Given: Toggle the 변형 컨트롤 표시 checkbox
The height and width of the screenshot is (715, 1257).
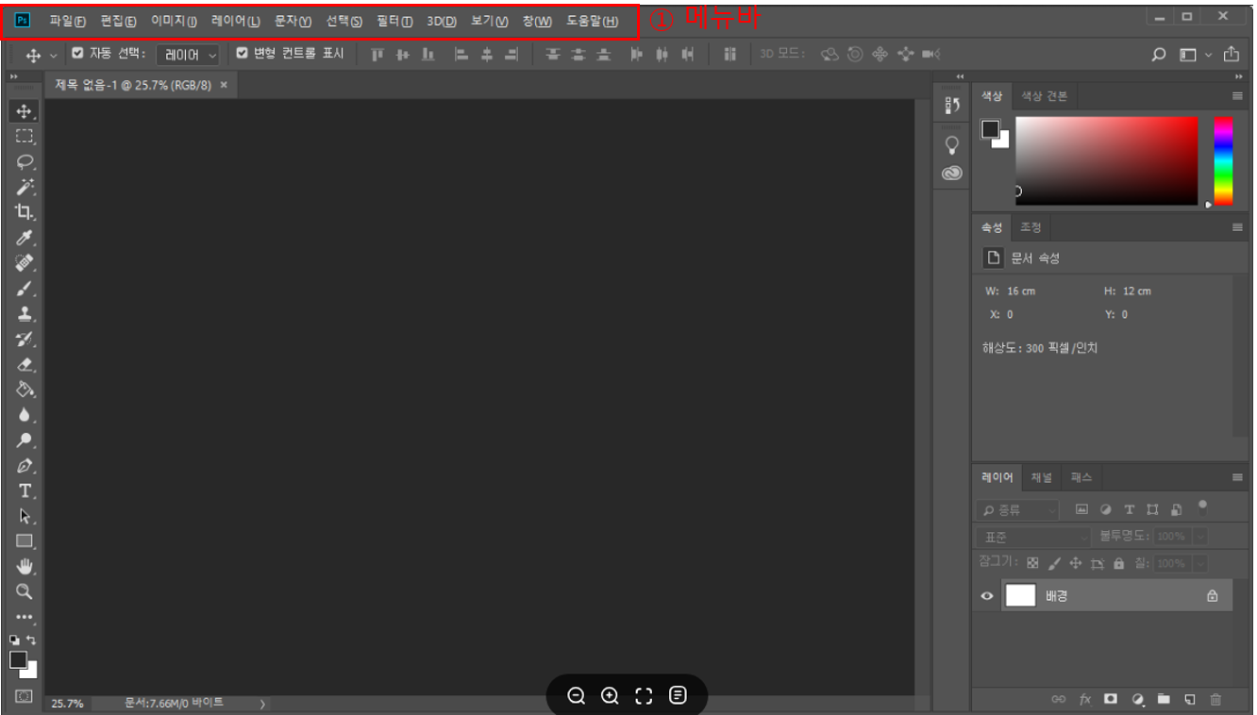Looking at the screenshot, I should (x=243, y=54).
